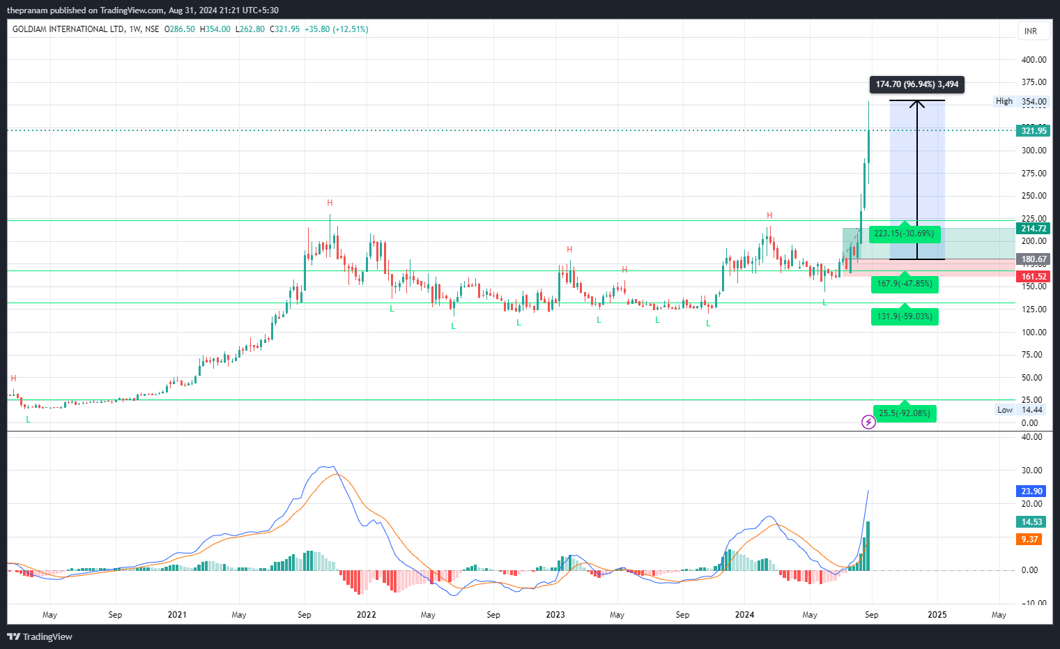Screen dimensions: 1060x649
Task: Click the high value H354.00 in header
Action: (x=215, y=29)
